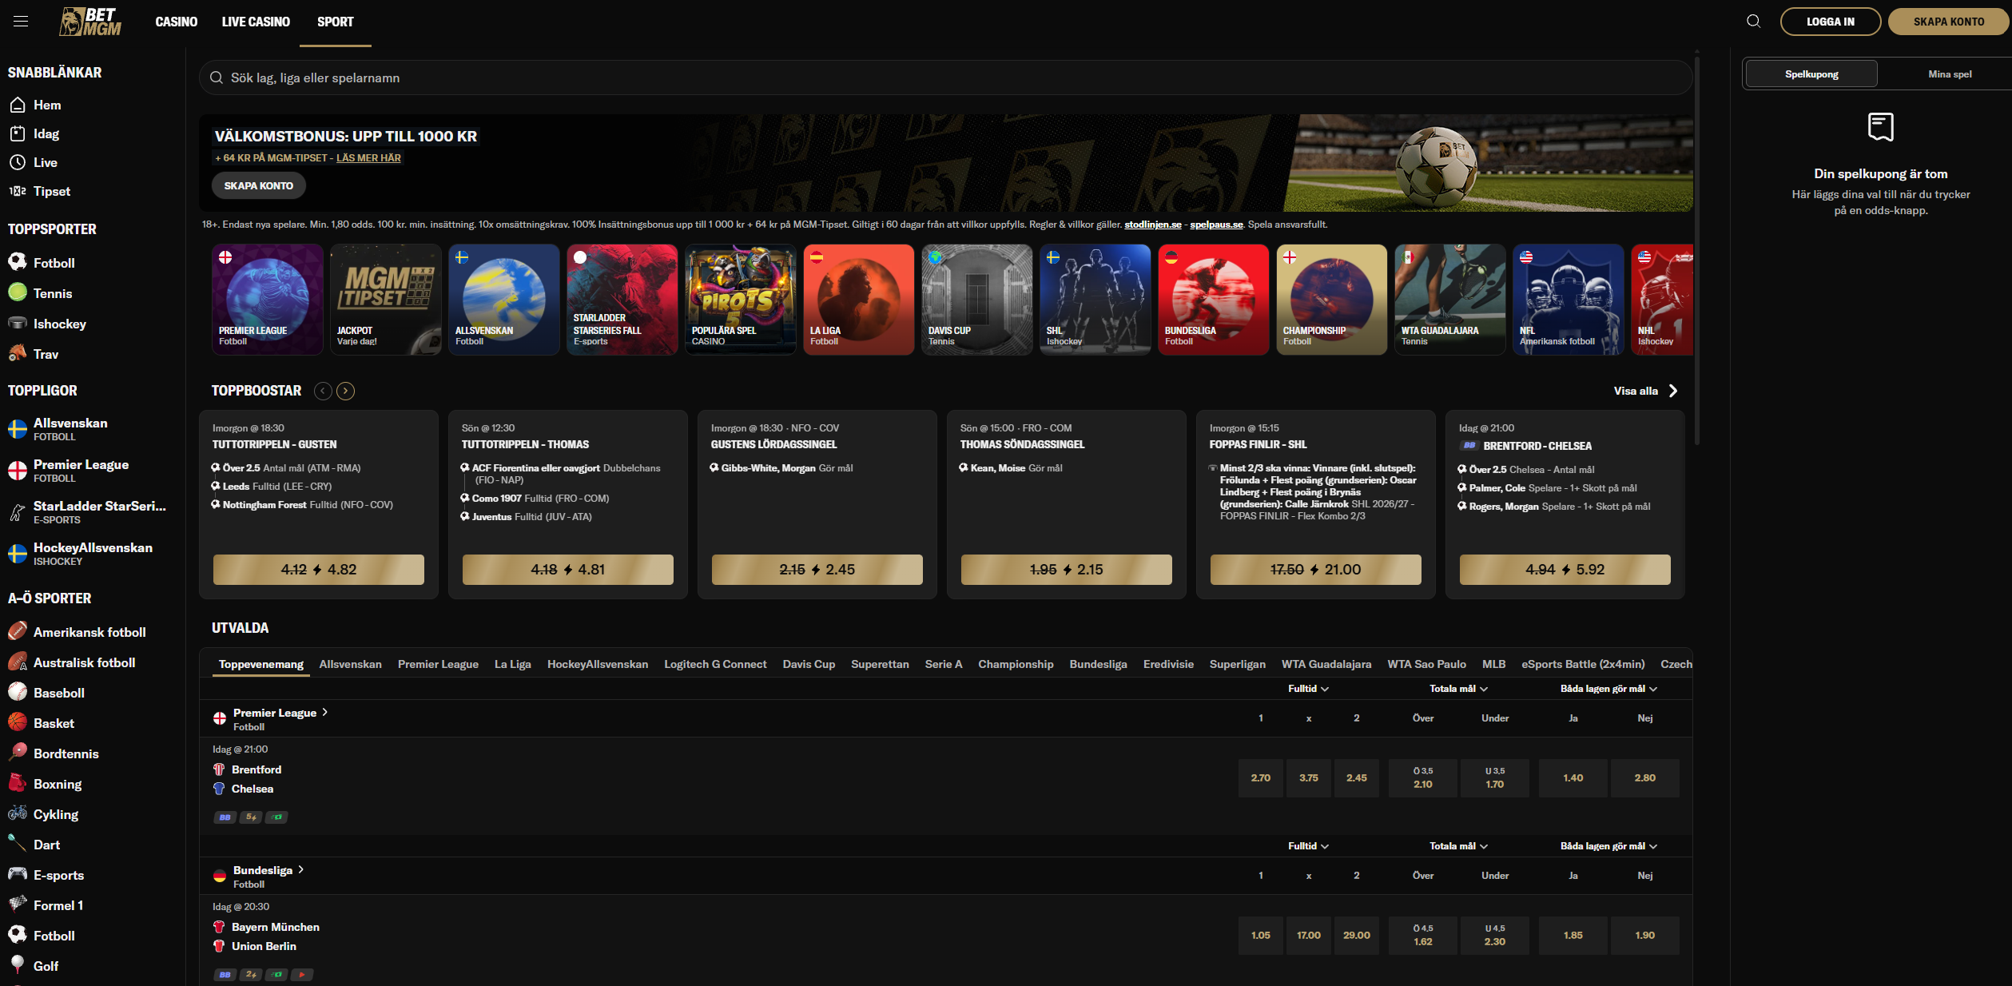Image resolution: width=2012 pixels, height=986 pixels.
Task: Click the BetMGM logo
Action: click(x=90, y=22)
